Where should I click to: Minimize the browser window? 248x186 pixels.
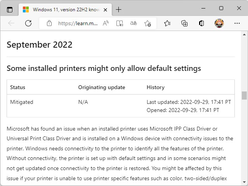[203, 8]
